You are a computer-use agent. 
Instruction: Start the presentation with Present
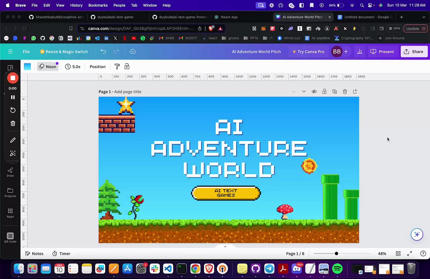click(x=382, y=52)
